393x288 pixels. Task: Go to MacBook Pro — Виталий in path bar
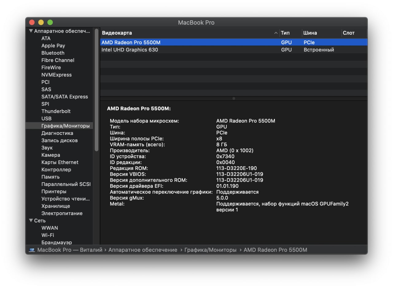tap(70, 250)
